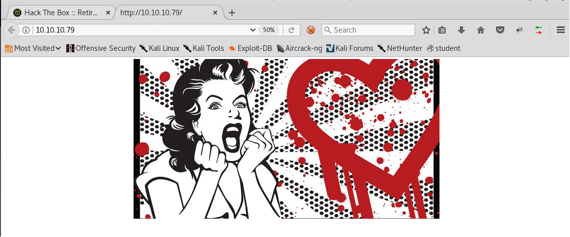Viewport: 570px width, 237px height.
Task: Click the Pocket save icon
Action: (x=501, y=30)
